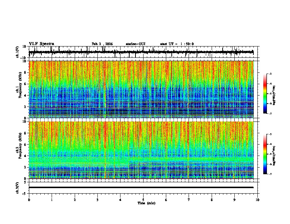
Task: Click the "VLF Spectra" plot title
Action: click(x=41, y=44)
